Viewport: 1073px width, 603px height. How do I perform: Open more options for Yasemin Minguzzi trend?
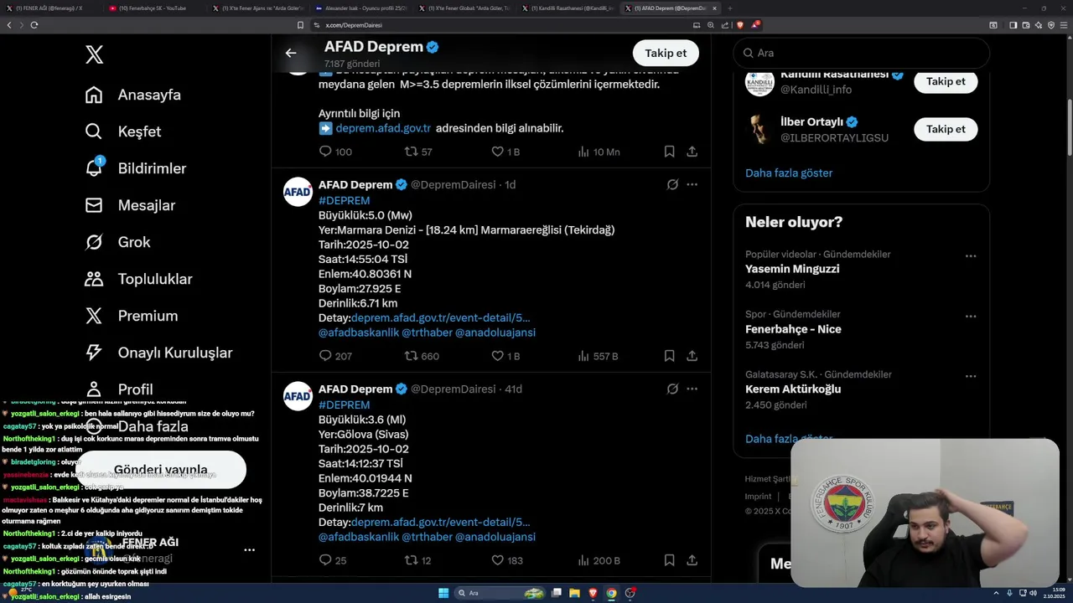coord(970,256)
